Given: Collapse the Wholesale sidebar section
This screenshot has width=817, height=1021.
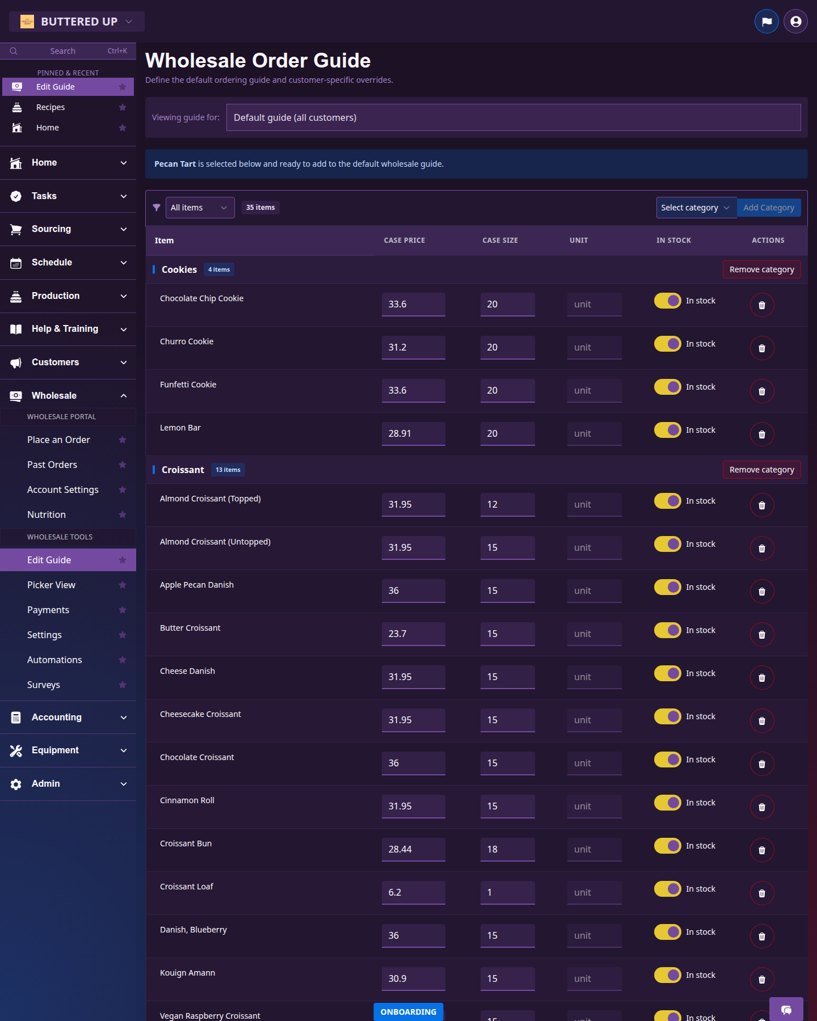Looking at the screenshot, I should click(68, 396).
